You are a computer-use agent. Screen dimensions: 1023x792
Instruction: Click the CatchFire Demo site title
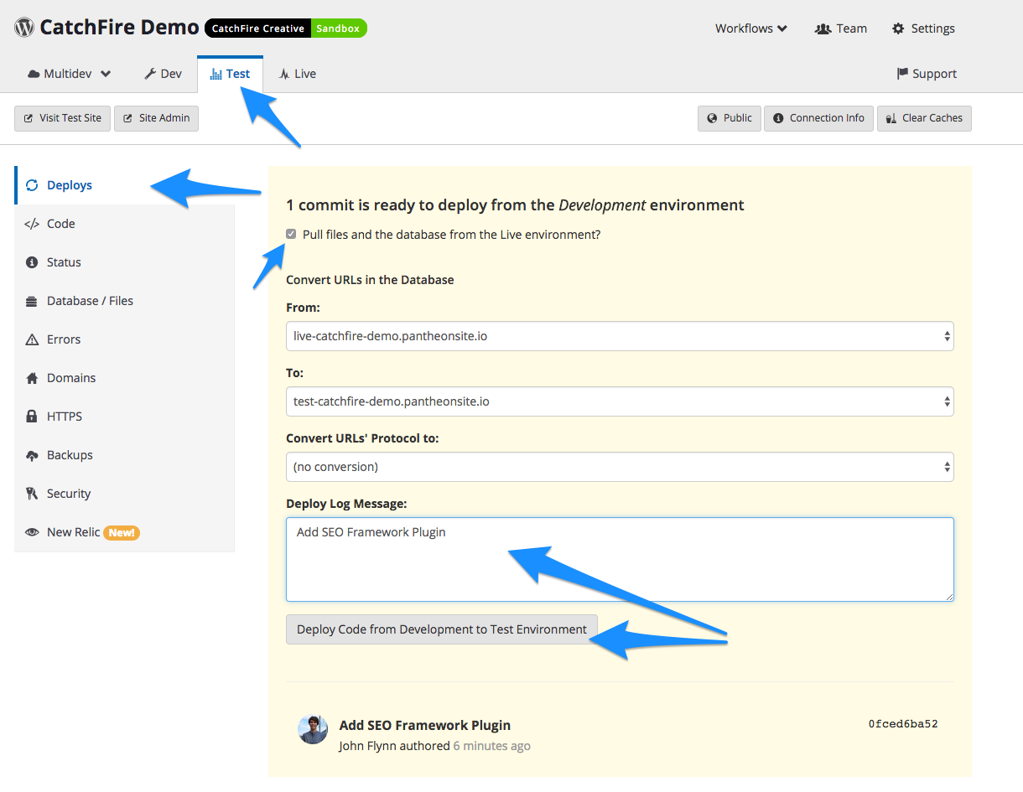[119, 27]
